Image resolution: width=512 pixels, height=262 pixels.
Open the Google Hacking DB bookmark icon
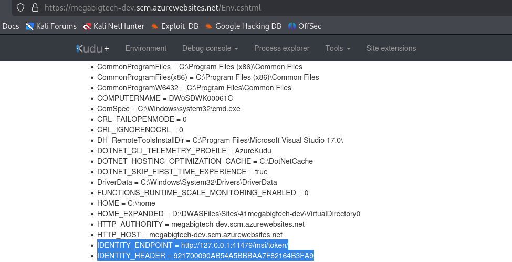click(209, 26)
